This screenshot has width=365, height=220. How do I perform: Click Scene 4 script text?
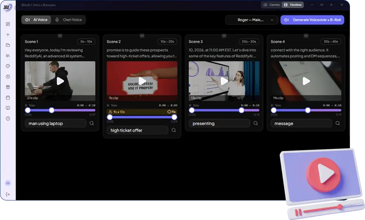[x=305, y=53]
